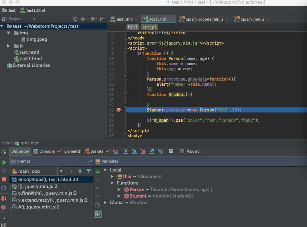Close the jquery.min.js tab
Screen dimensions: 307x227
[268, 19]
